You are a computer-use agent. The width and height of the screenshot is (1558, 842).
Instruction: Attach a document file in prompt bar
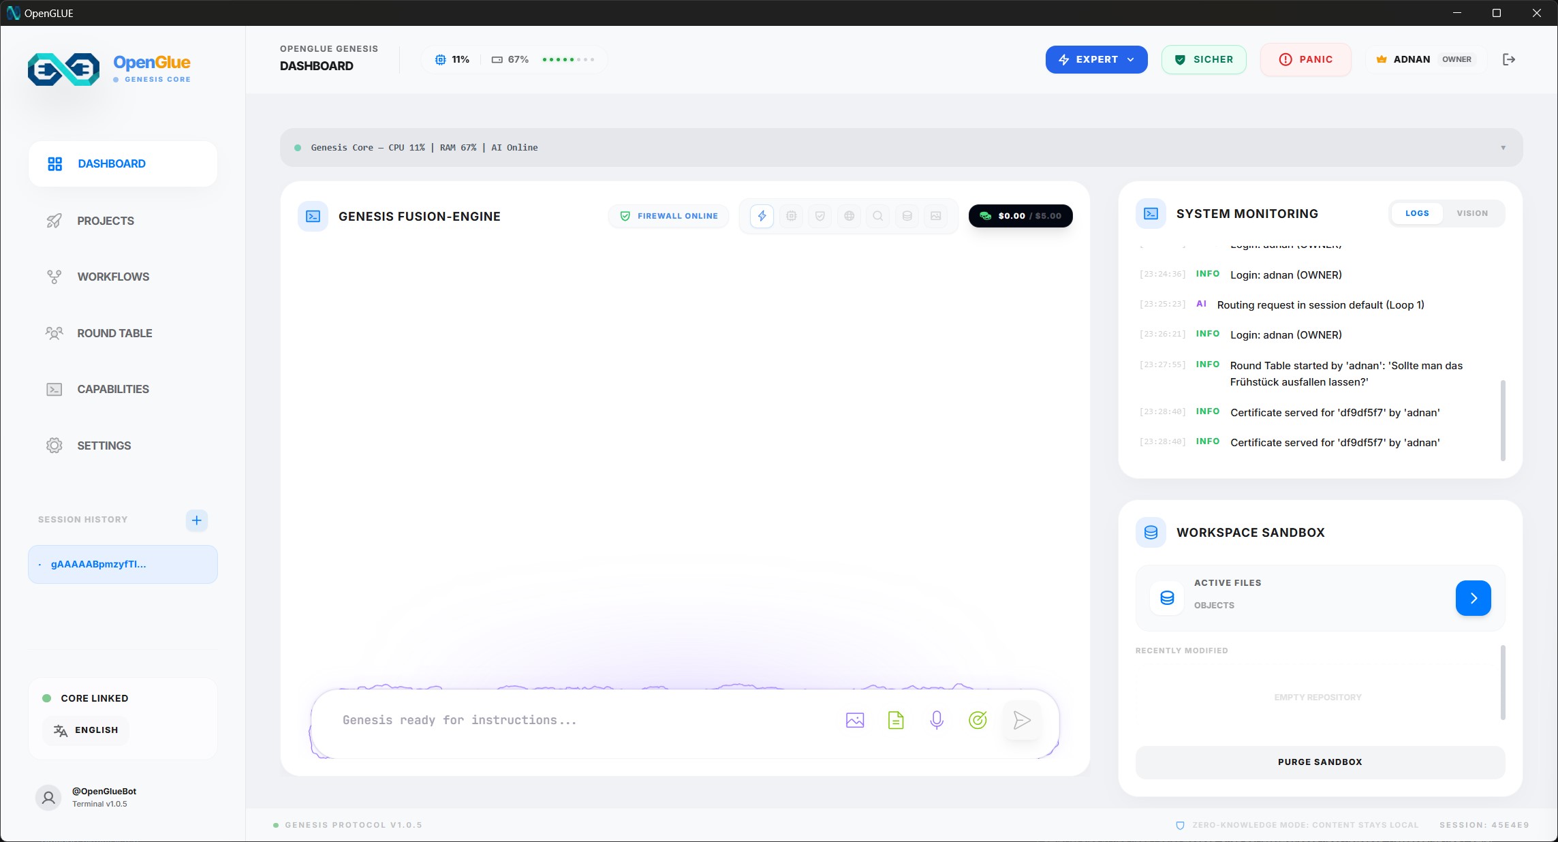tap(896, 720)
